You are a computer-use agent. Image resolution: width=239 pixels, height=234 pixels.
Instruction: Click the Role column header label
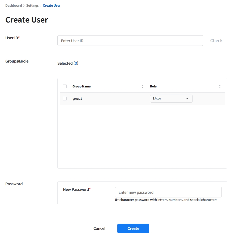click(x=153, y=86)
